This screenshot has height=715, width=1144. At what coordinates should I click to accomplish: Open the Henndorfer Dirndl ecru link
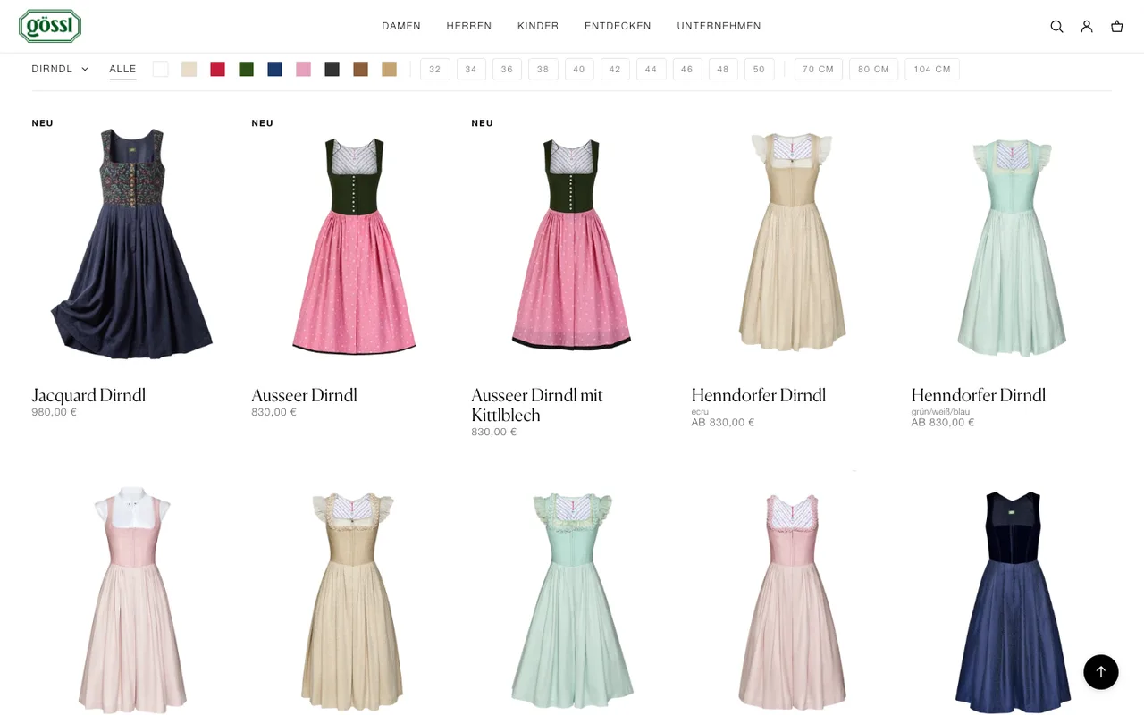[758, 395]
